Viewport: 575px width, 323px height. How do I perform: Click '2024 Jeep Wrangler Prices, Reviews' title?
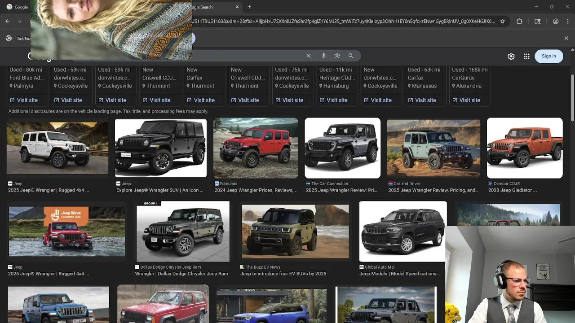(256, 190)
